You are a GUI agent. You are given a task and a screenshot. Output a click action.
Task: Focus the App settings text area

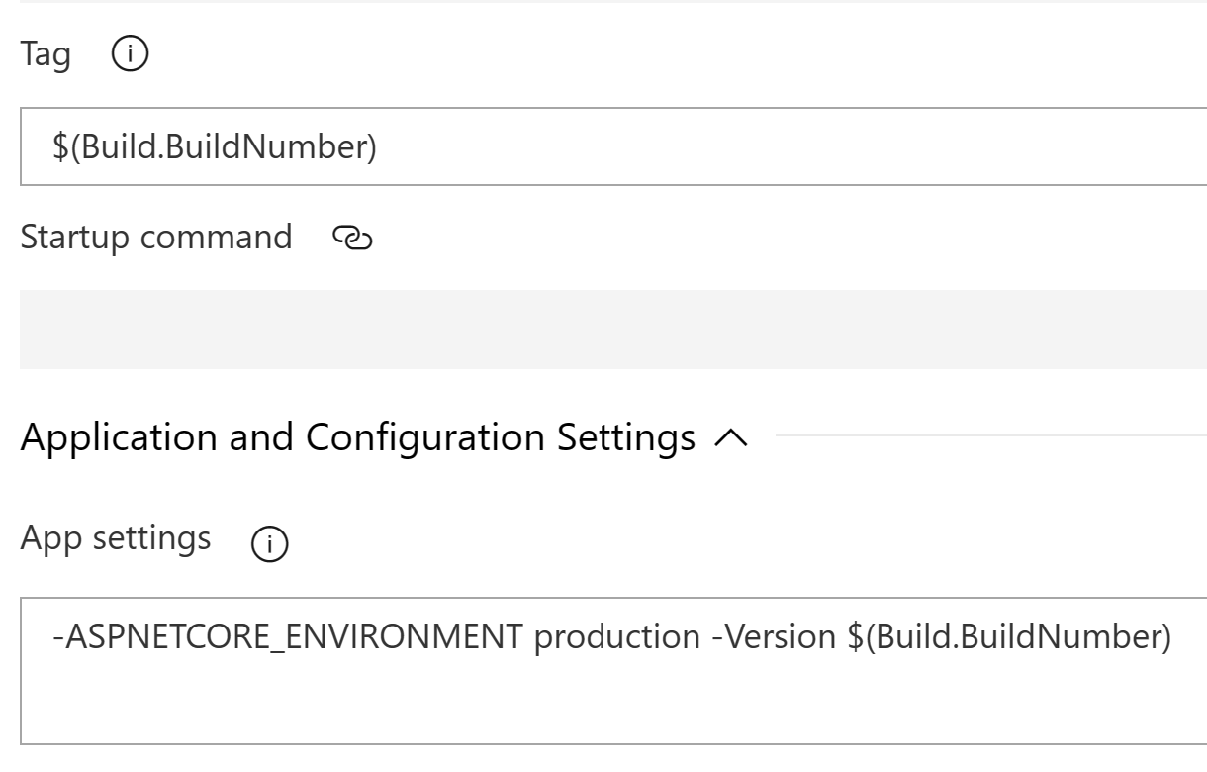[613, 671]
